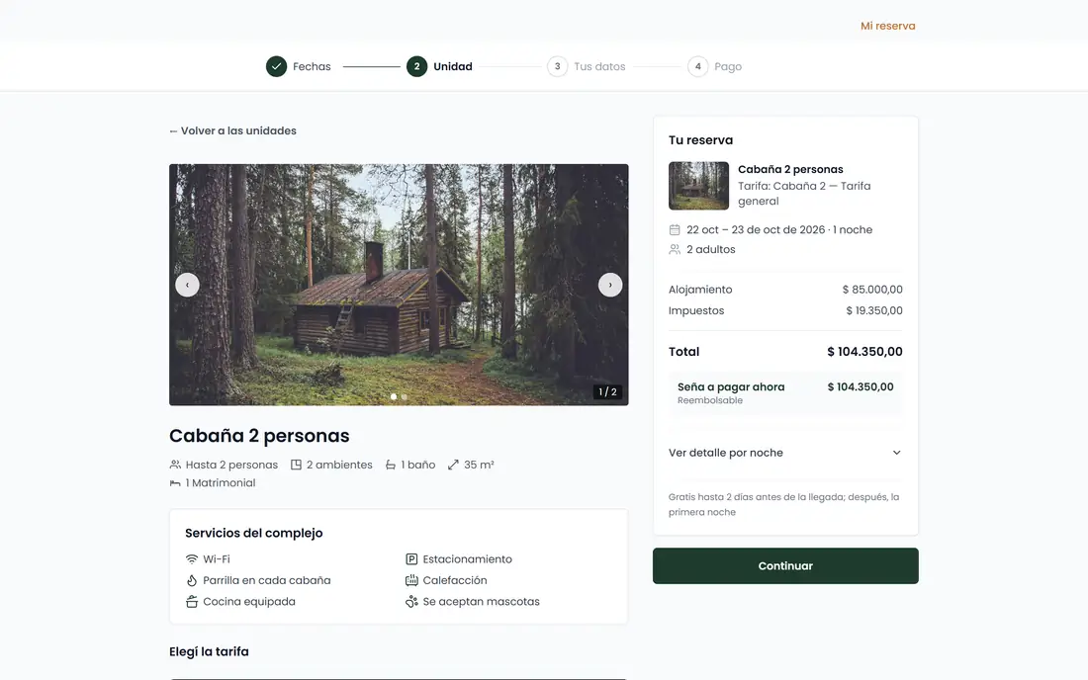The height and width of the screenshot is (680, 1088).
Task: Follow Volver a las unidades link
Action: coord(233,131)
